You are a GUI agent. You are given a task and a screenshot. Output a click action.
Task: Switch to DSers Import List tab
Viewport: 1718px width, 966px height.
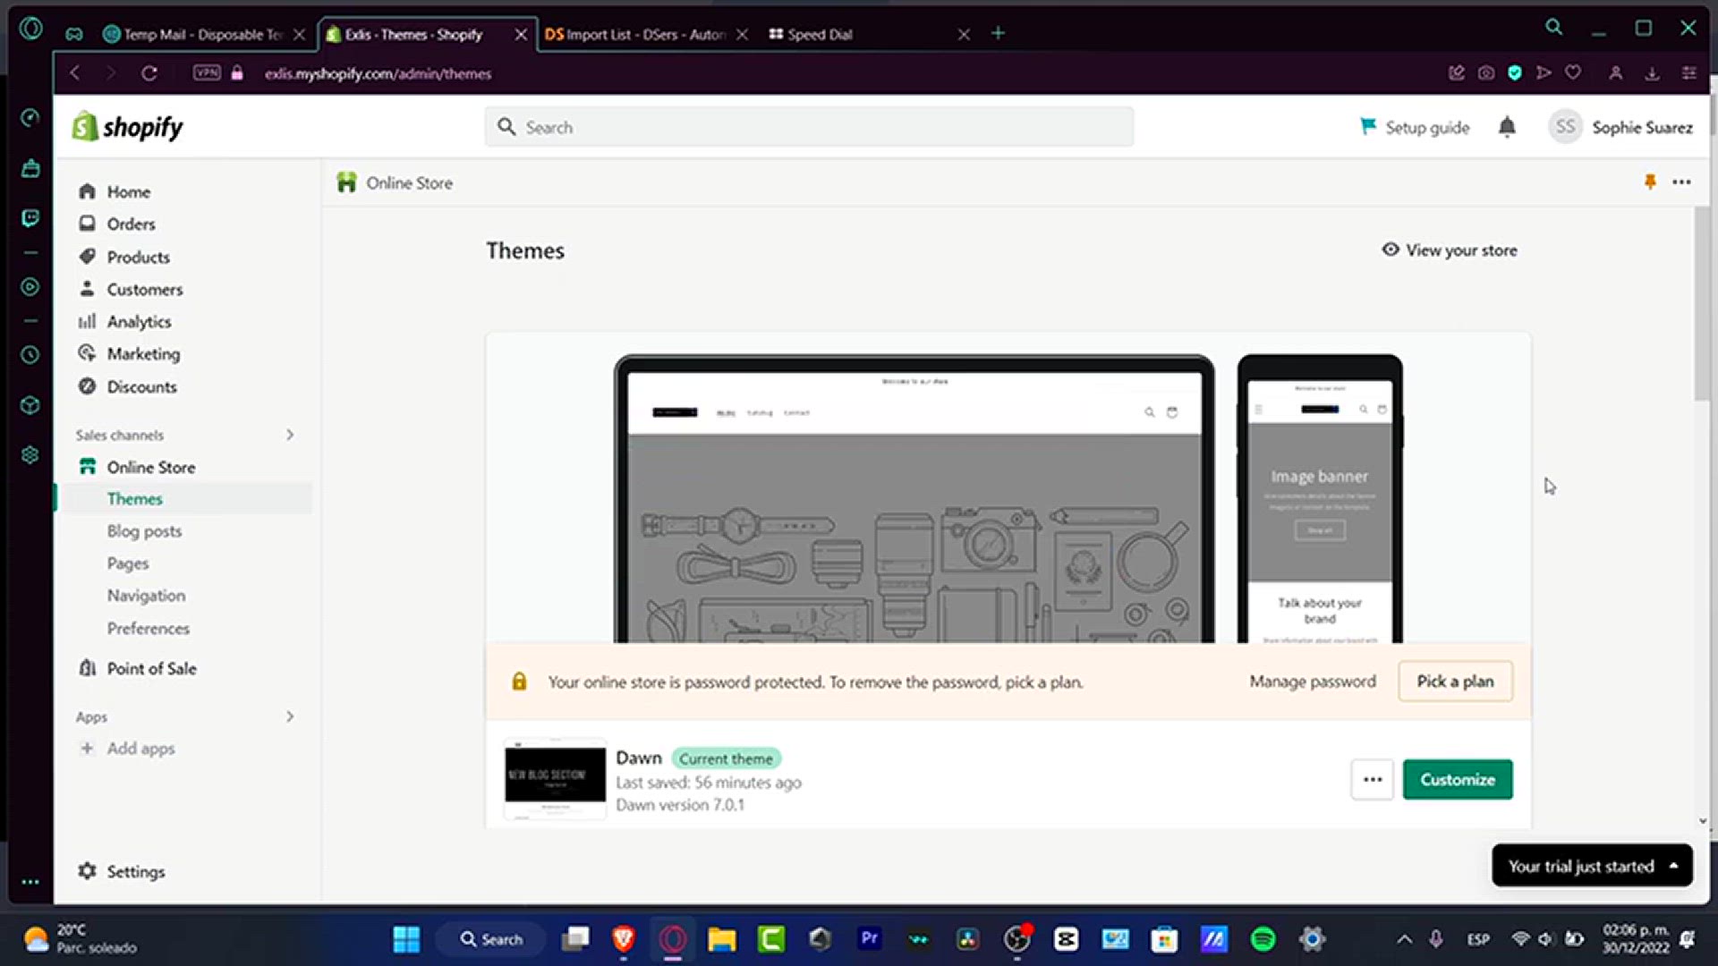pos(644,34)
